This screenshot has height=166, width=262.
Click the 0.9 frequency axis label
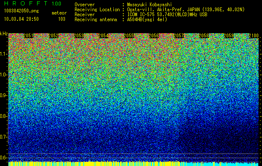point(4,95)
